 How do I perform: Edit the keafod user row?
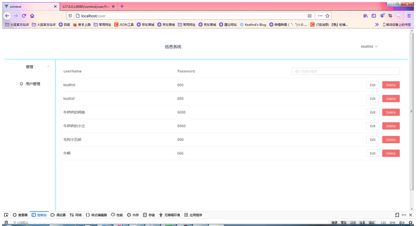373,99
